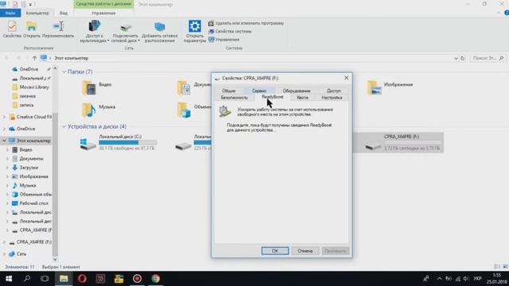Click the taskbar search icon
This screenshot has width=509, height=286.
pyautogui.click(x=27, y=279)
